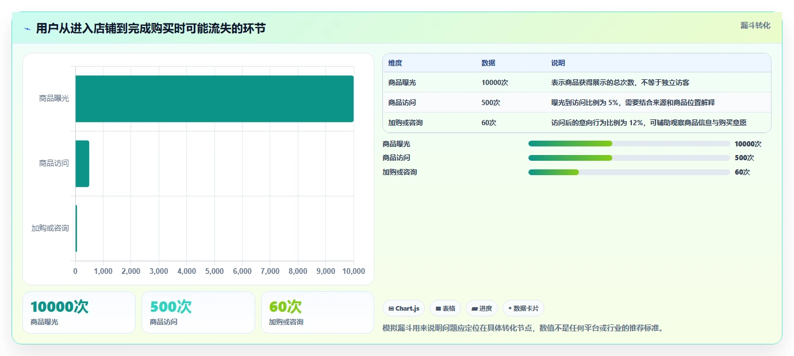Viewport: 794px width, 356px height.
Task: Click the lightning icon beside the page title
Action: (x=28, y=29)
